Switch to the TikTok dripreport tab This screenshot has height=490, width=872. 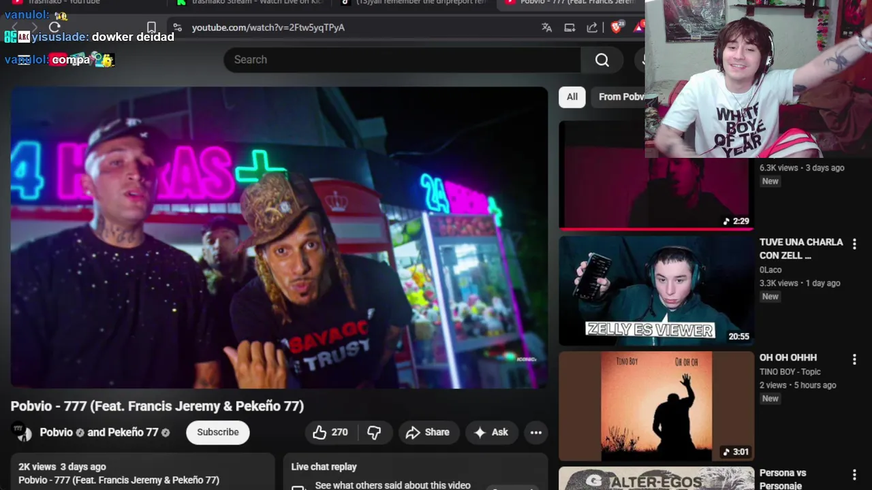(x=416, y=3)
